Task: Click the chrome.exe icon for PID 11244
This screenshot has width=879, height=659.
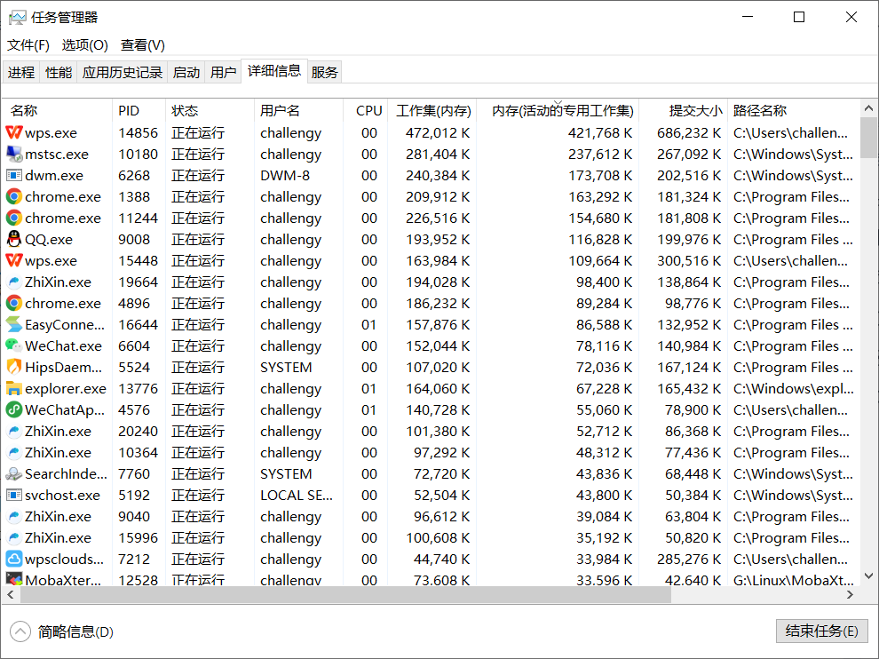Action: click(14, 218)
